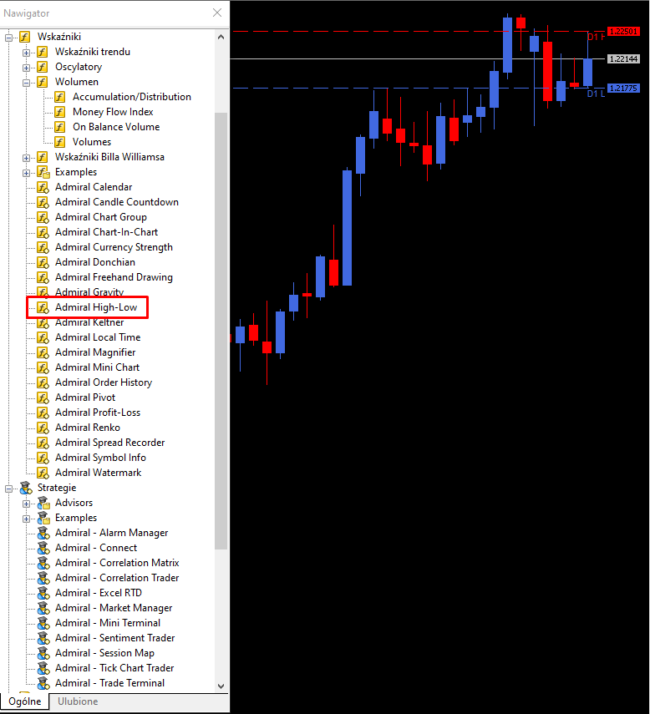650x714 pixels.
Task: Expand the Wskaźniki Billa Williamsa folder
Action: [x=27, y=158]
